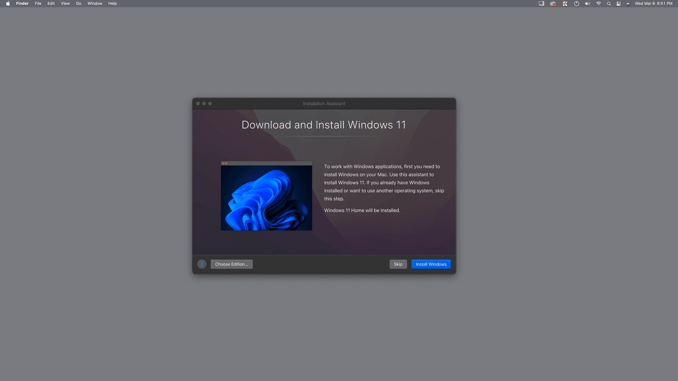Screen dimensions: 678x381
Task: Click the Siri icon in menu bar
Action: (628, 4)
